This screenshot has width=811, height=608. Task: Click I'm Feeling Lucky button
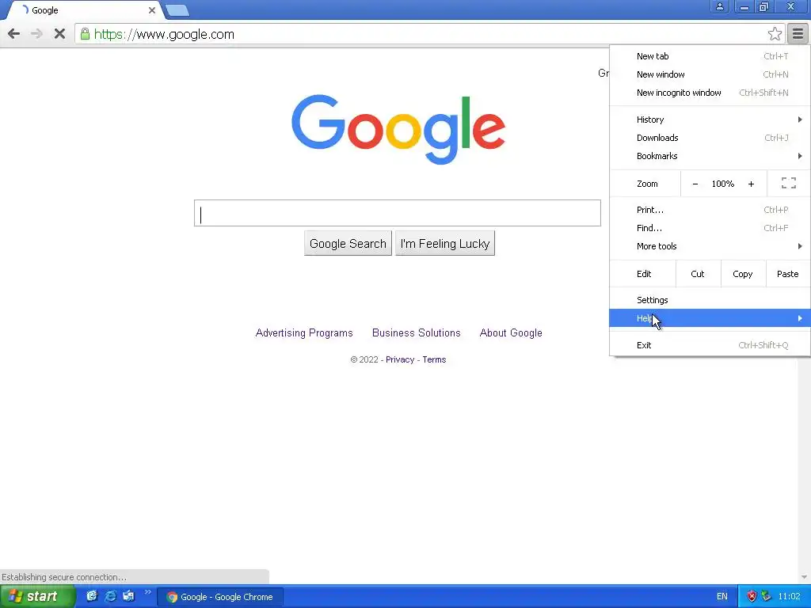coord(445,243)
